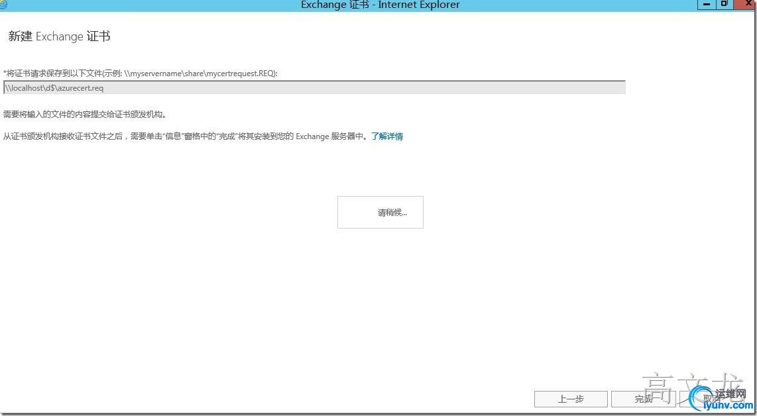Minimize the Exchange 证书 window

(707, 5)
